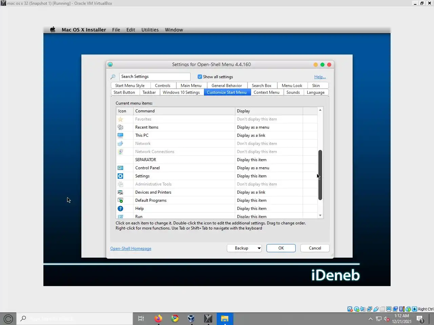
Task: Open the Help link
Action: click(320, 77)
